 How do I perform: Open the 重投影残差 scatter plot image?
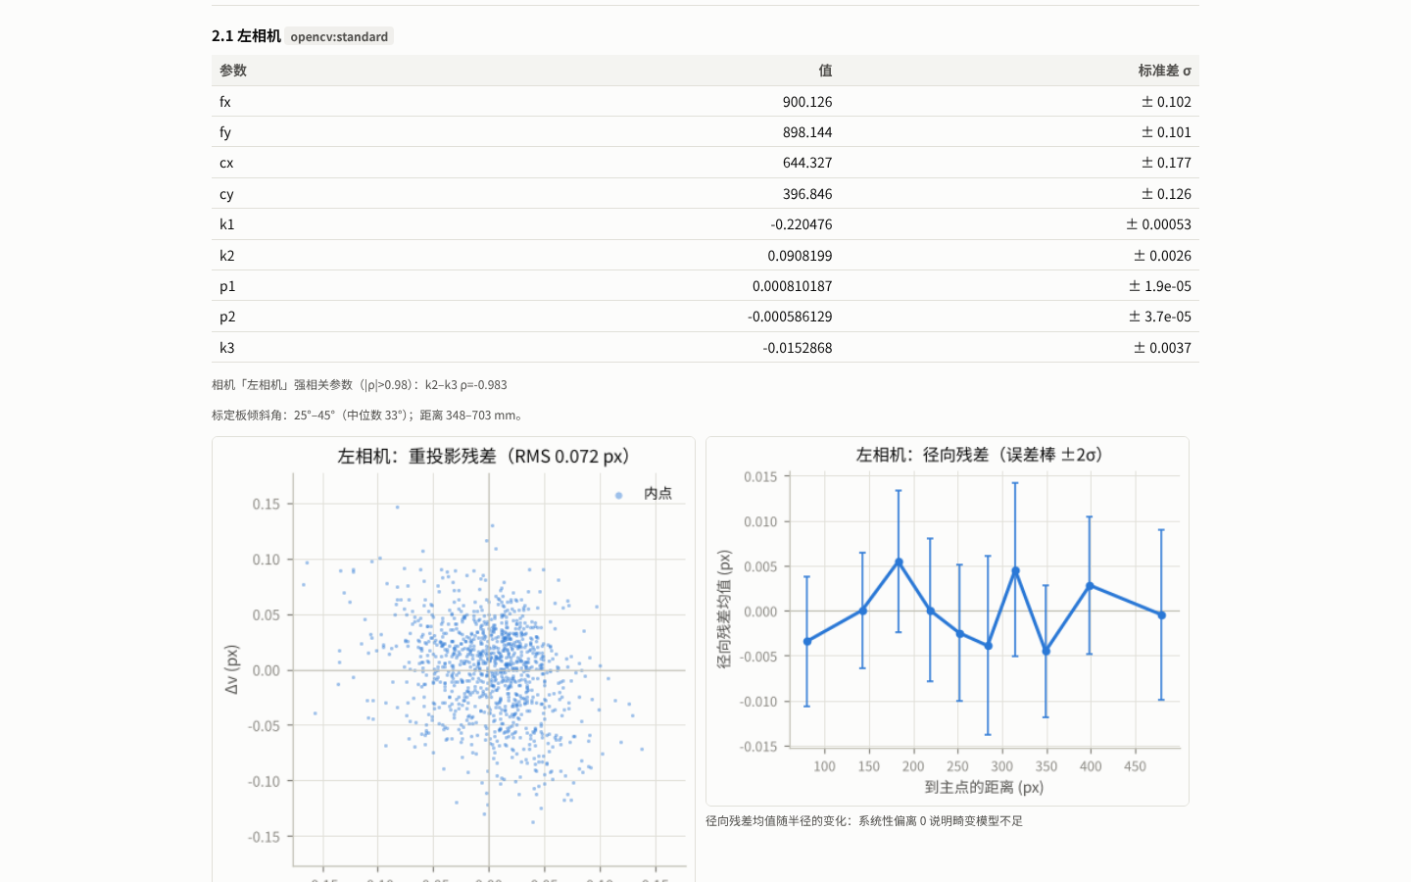point(454,660)
